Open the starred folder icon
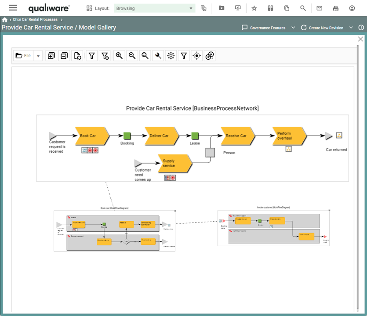The height and width of the screenshot is (316, 367). click(x=222, y=8)
